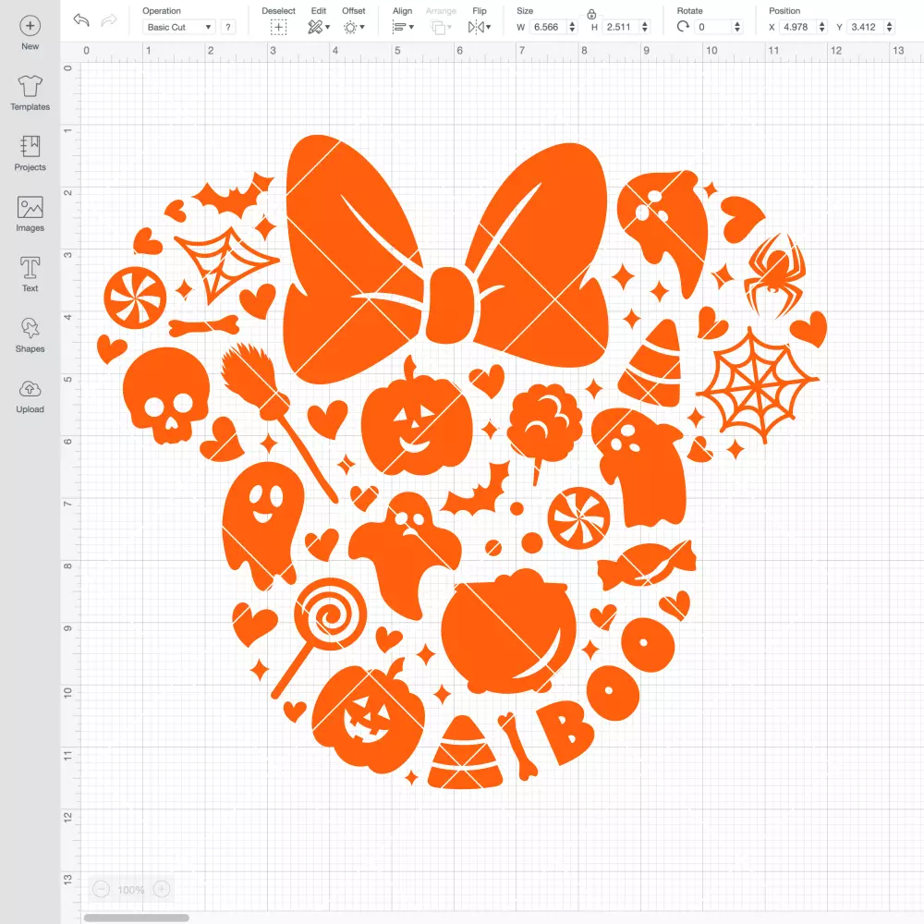
Task: Click the Position Y input field
Action: (x=865, y=27)
